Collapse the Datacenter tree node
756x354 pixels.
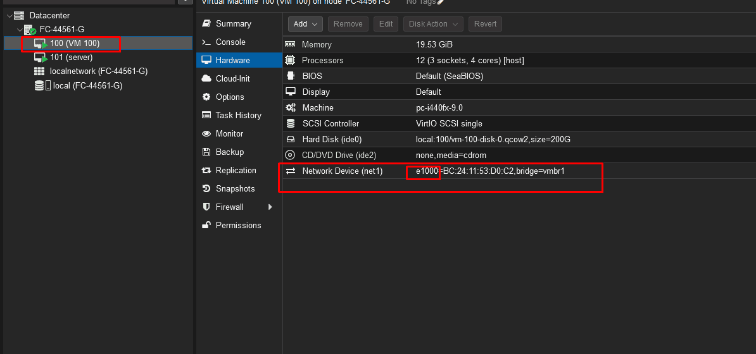9,16
